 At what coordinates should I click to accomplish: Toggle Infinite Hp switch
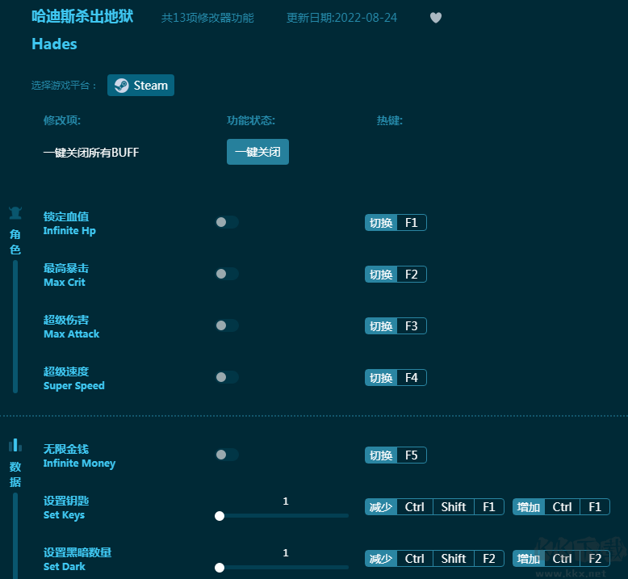[227, 222]
